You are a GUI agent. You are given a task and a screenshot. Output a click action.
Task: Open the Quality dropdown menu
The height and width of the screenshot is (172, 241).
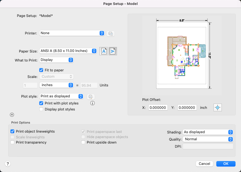208,139
